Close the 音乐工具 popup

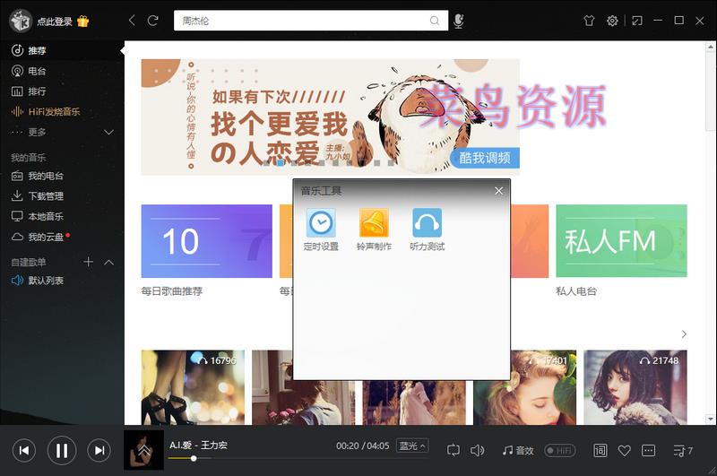click(499, 191)
